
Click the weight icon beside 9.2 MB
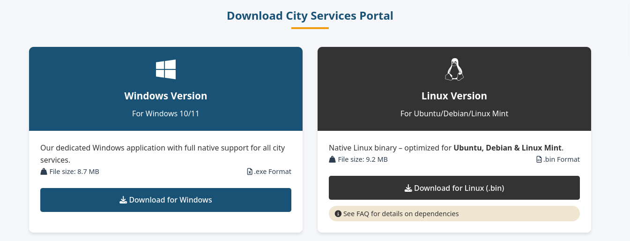click(x=333, y=159)
